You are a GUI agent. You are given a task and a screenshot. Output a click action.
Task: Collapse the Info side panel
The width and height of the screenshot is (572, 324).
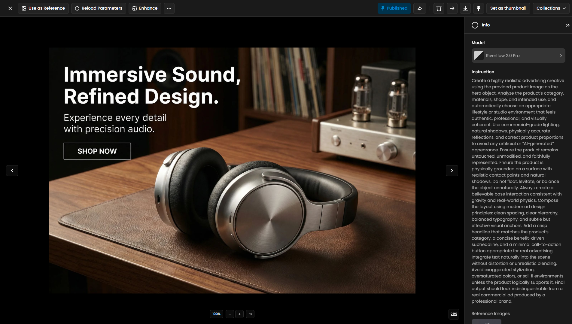pos(567,25)
